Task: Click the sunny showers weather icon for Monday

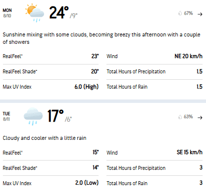Action: (34, 13)
